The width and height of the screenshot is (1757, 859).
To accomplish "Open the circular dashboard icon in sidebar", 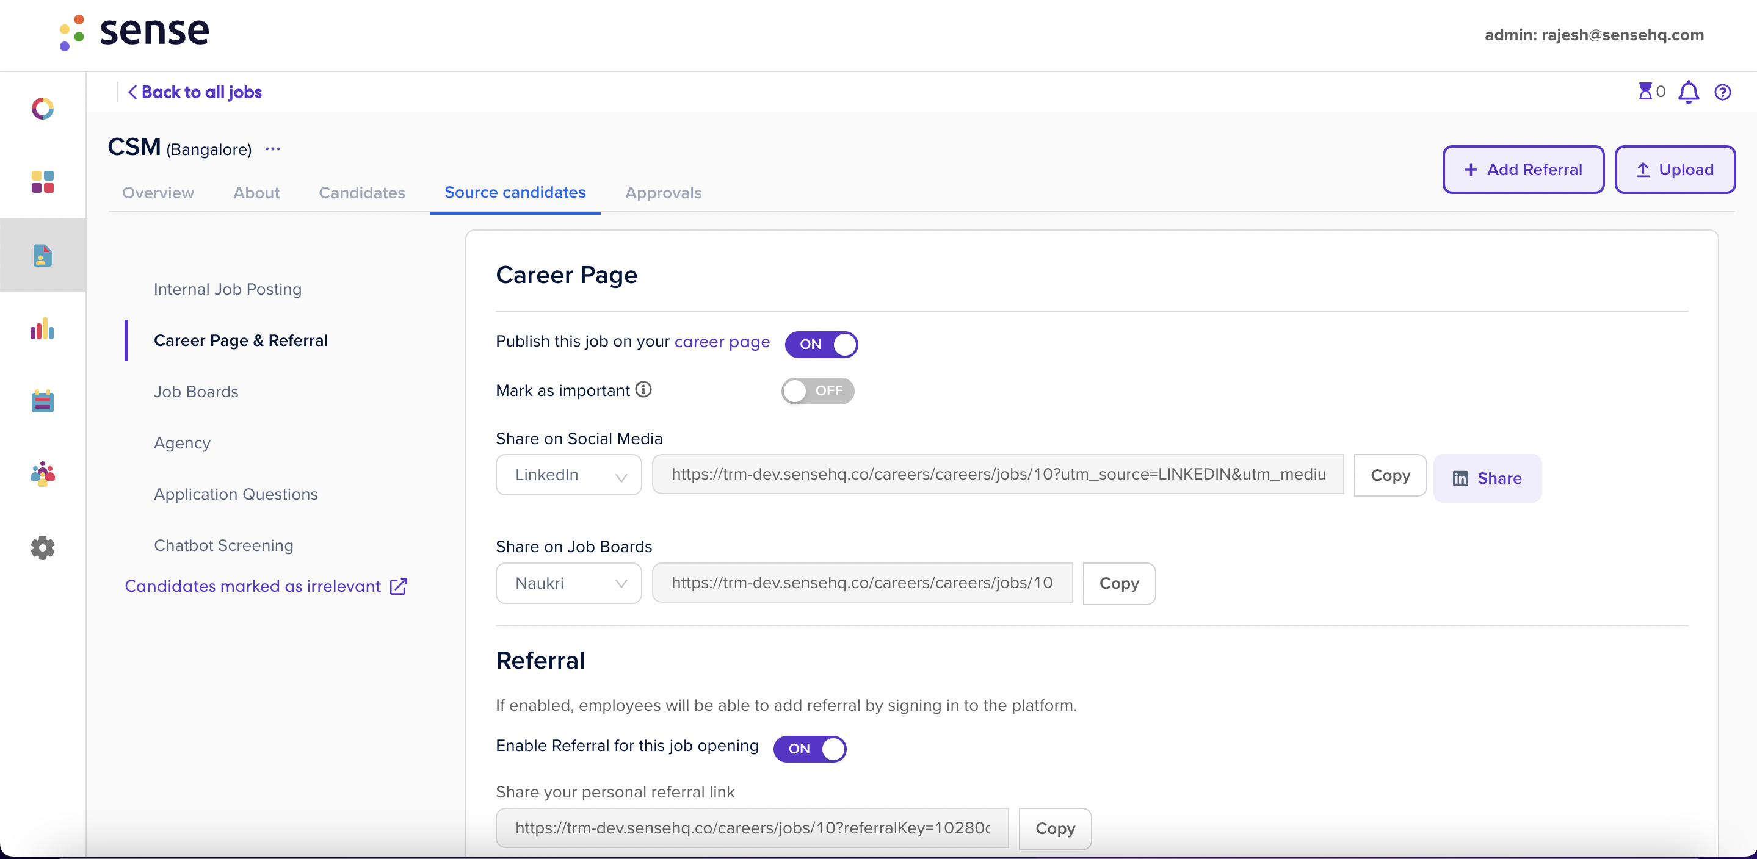I will click(42, 109).
